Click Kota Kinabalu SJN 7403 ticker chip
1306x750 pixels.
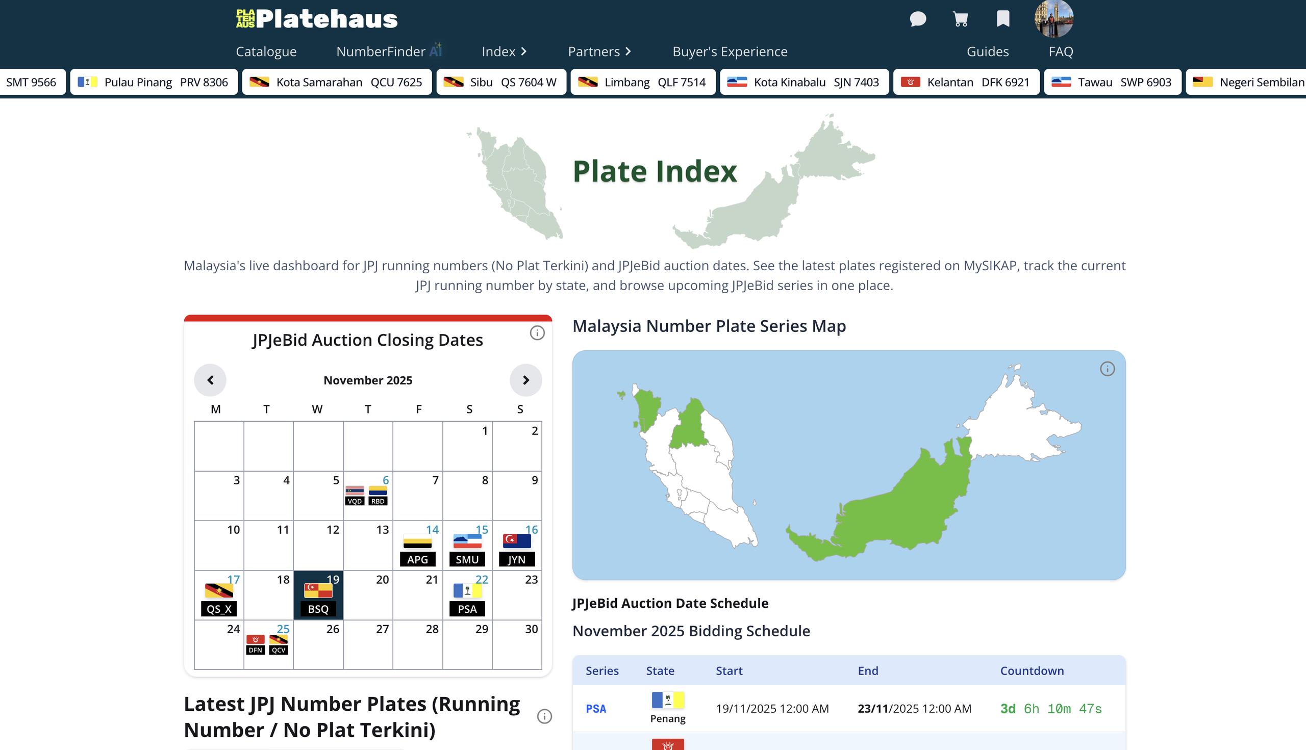[804, 83]
